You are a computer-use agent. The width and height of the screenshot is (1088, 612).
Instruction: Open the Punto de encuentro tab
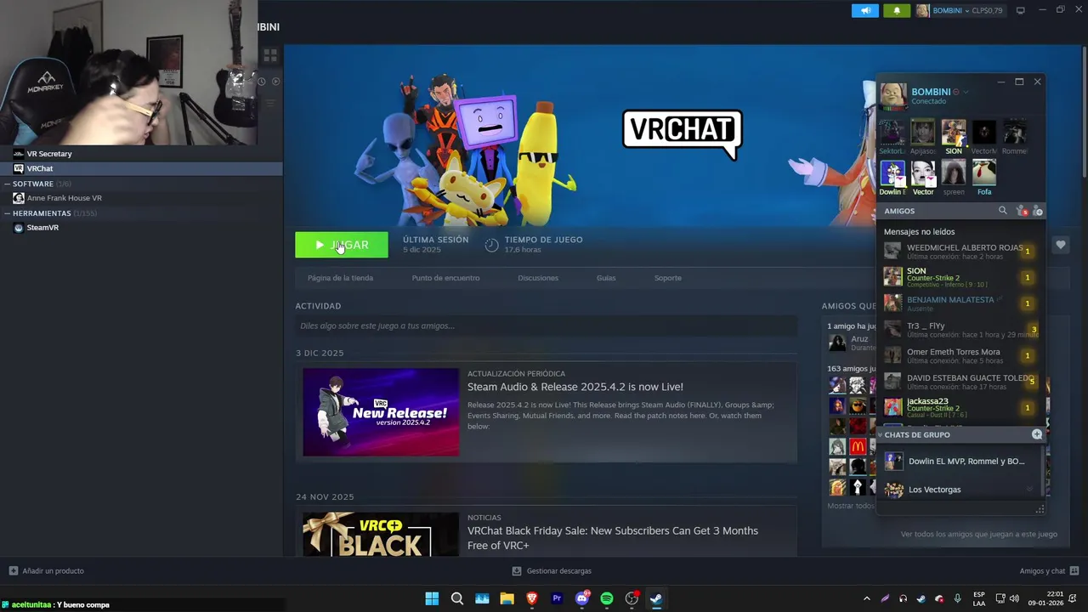point(445,278)
